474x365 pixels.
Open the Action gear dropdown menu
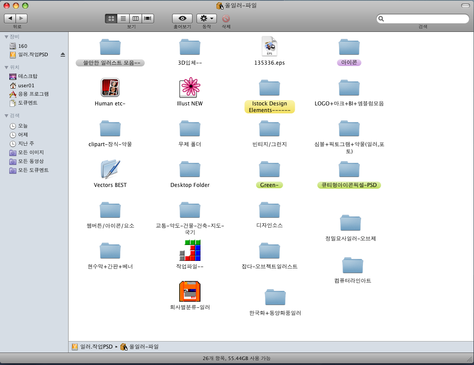[x=206, y=19]
